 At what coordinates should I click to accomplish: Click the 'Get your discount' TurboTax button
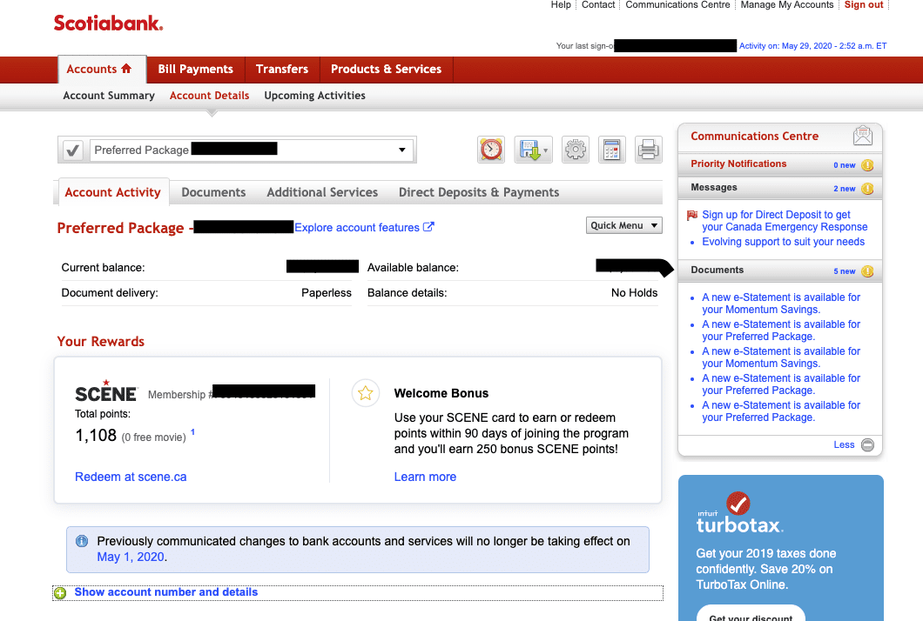750,616
